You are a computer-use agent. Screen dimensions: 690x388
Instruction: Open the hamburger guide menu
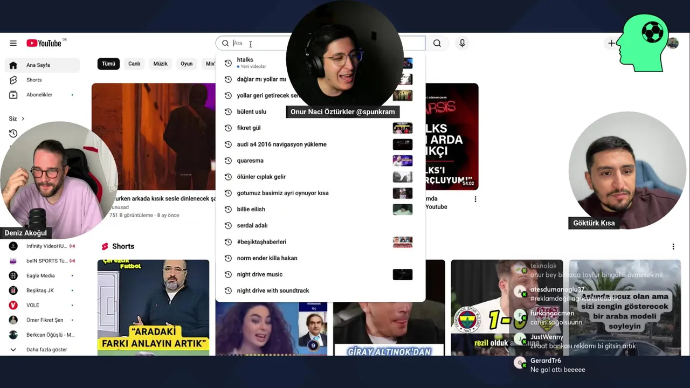tap(13, 43)
